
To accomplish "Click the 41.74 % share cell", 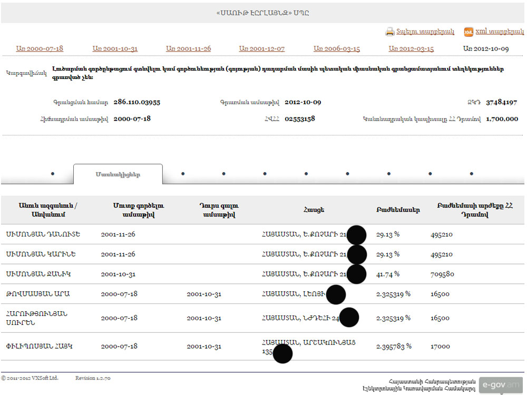I will pyautogui.click(x=388, y=274).
